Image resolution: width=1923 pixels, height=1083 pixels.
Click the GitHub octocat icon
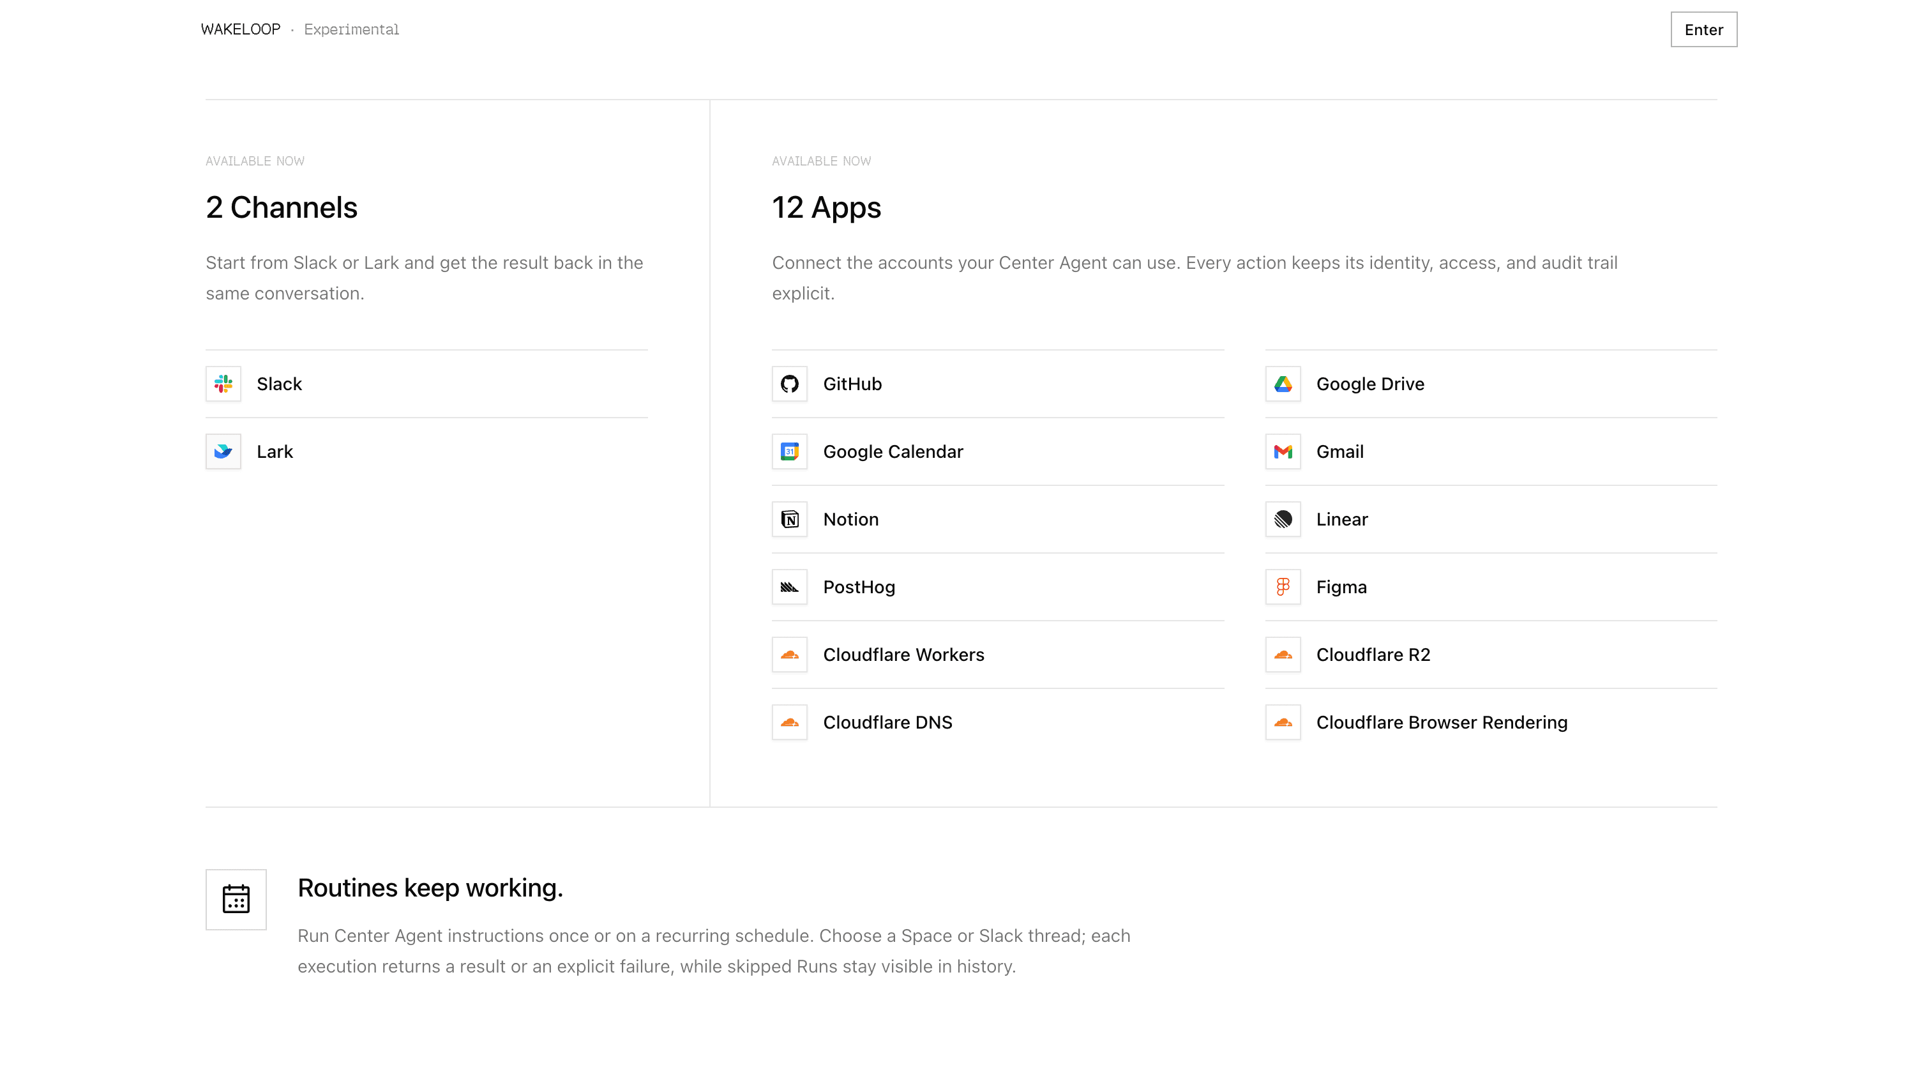point(790,384)
